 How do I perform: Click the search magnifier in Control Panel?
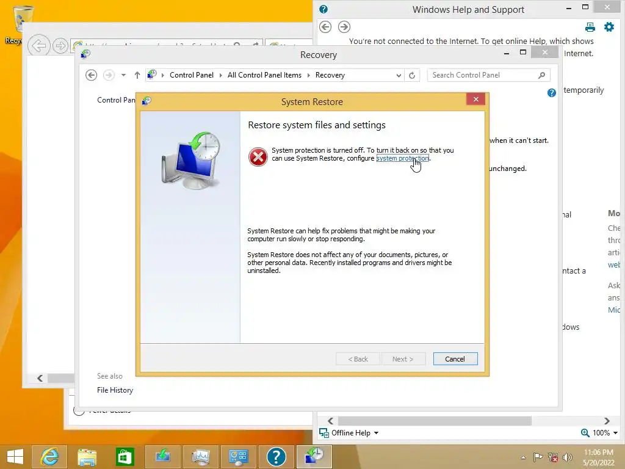pos(542,75)
